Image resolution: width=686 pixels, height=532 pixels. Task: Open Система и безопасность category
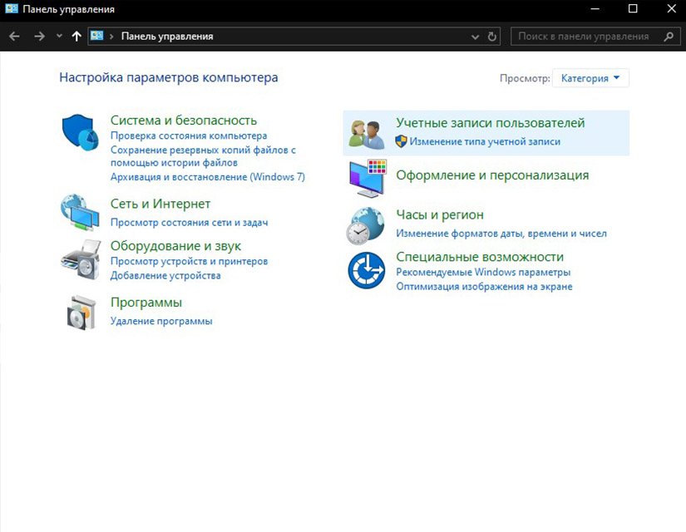(x=184, y=120)
